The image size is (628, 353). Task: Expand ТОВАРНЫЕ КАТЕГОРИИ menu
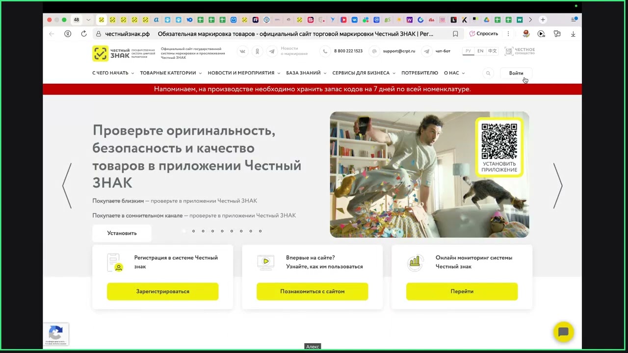171,73
